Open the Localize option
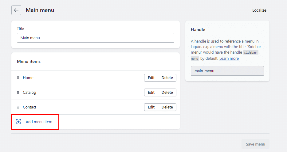The height and width of the screenshot is (152, 287). 259,10
